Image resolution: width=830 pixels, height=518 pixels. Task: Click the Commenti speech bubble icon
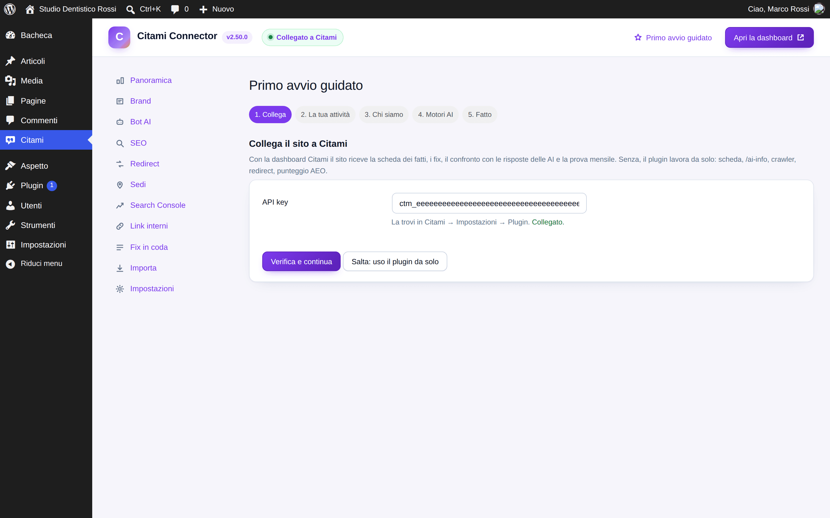pyautogui.click(x=10, y=120)
